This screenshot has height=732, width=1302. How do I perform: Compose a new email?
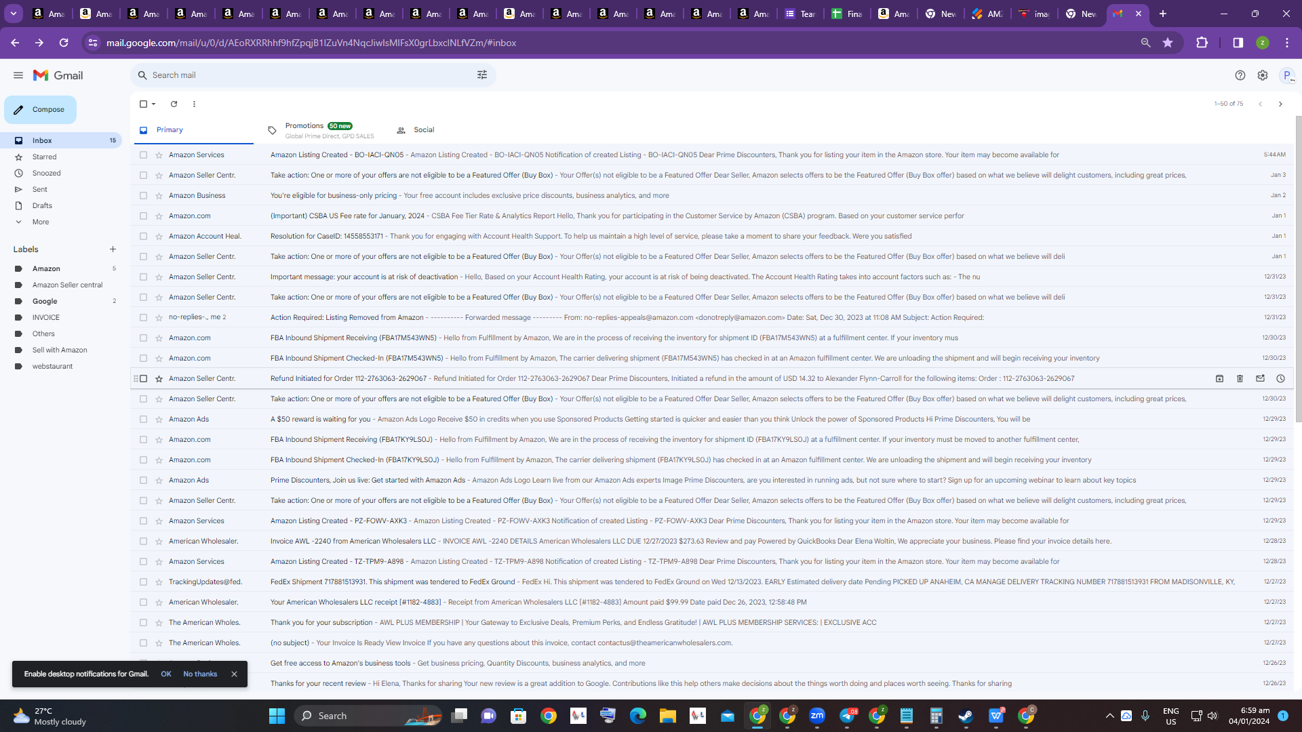pos(40,110)
